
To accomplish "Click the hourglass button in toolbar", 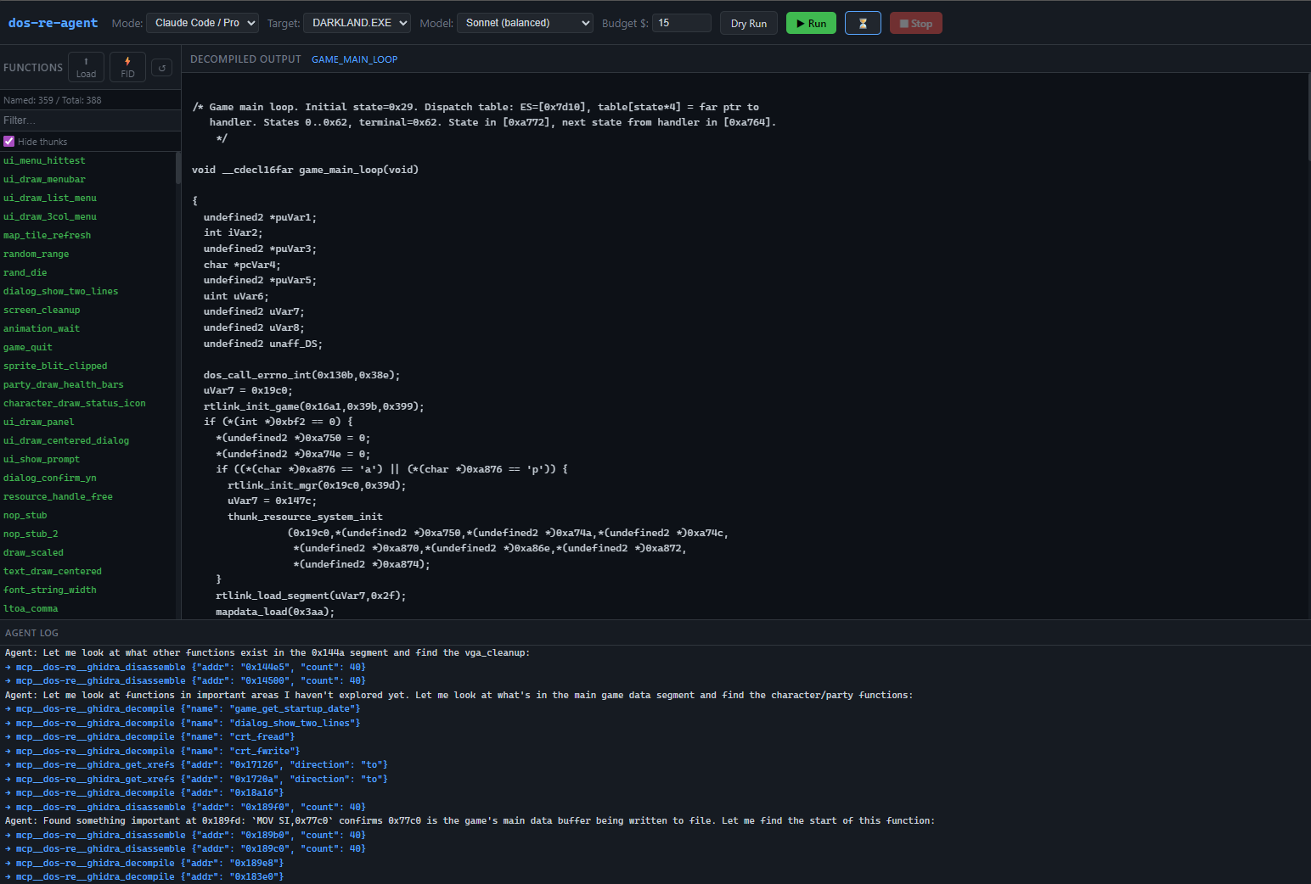I will (x=863, y=23).
